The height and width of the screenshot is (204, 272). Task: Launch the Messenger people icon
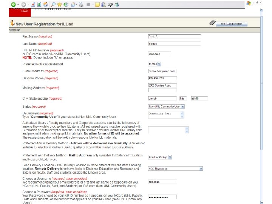[117, 5]
